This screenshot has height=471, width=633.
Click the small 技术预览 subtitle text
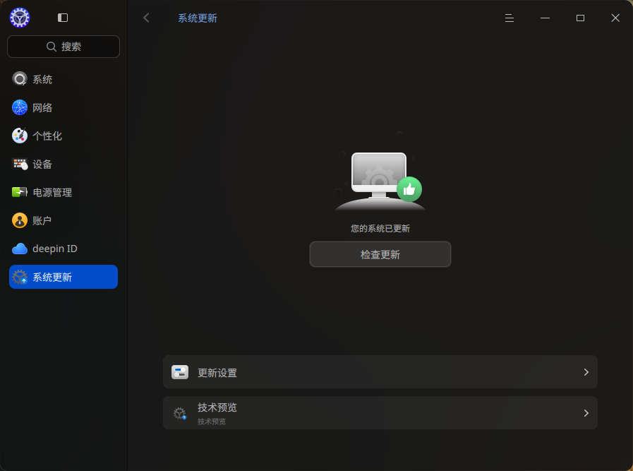[212, 422]
